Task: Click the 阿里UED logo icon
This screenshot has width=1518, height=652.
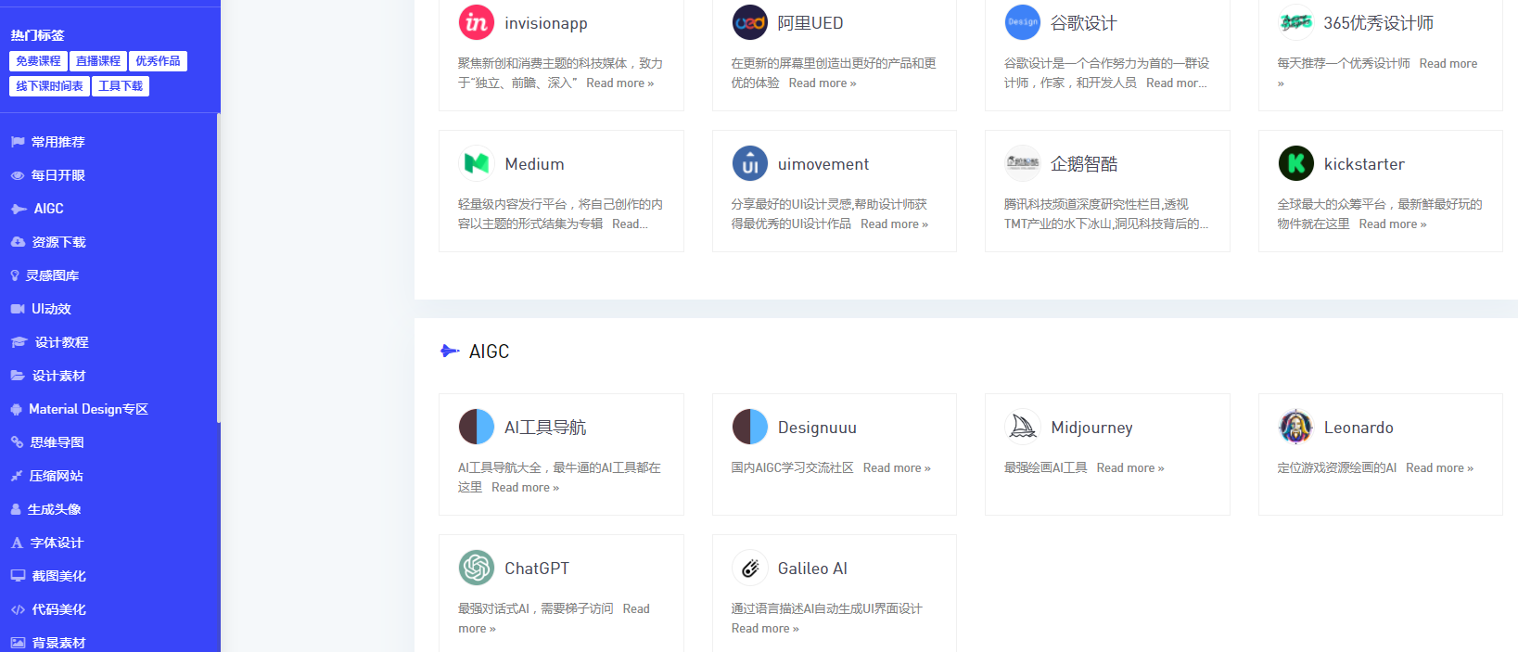Action: [x=749, y=22]
